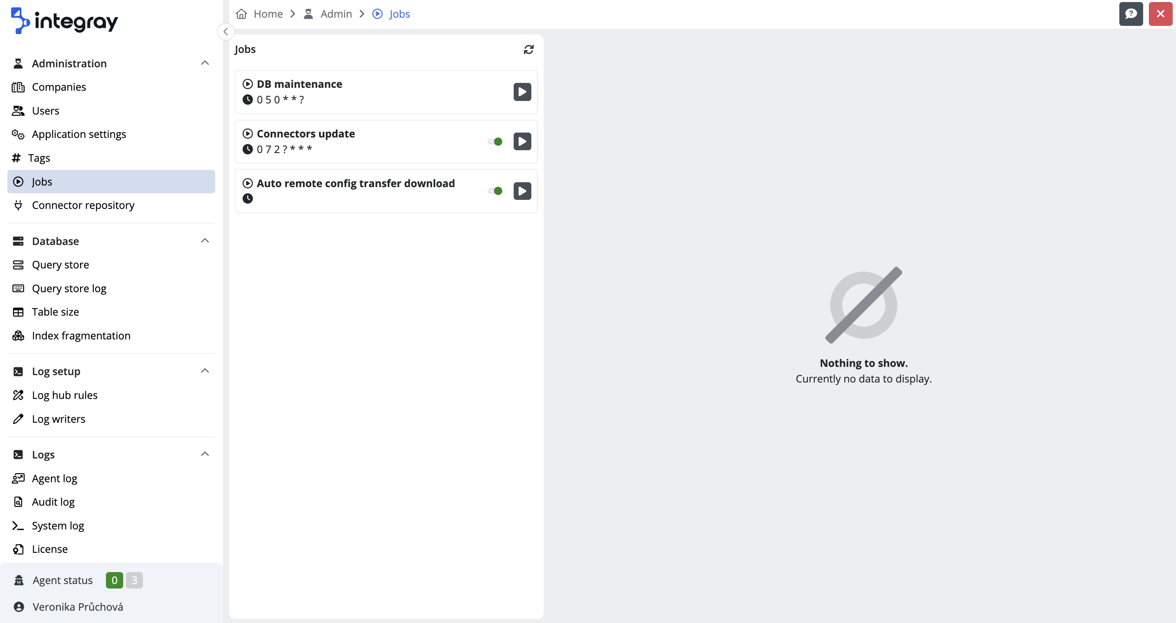This screenshot has height=623, width=1176.
Task: Run Auto remote config transfer download job
Action: [522, 191]
